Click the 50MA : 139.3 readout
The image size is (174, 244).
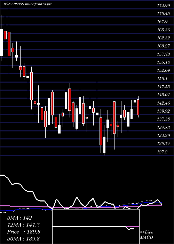point(24,238)
